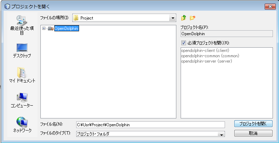Expand the OpenDolphin tree node
Image resolution: width=279 pixels, height=143 pixels.
point(44,28)
